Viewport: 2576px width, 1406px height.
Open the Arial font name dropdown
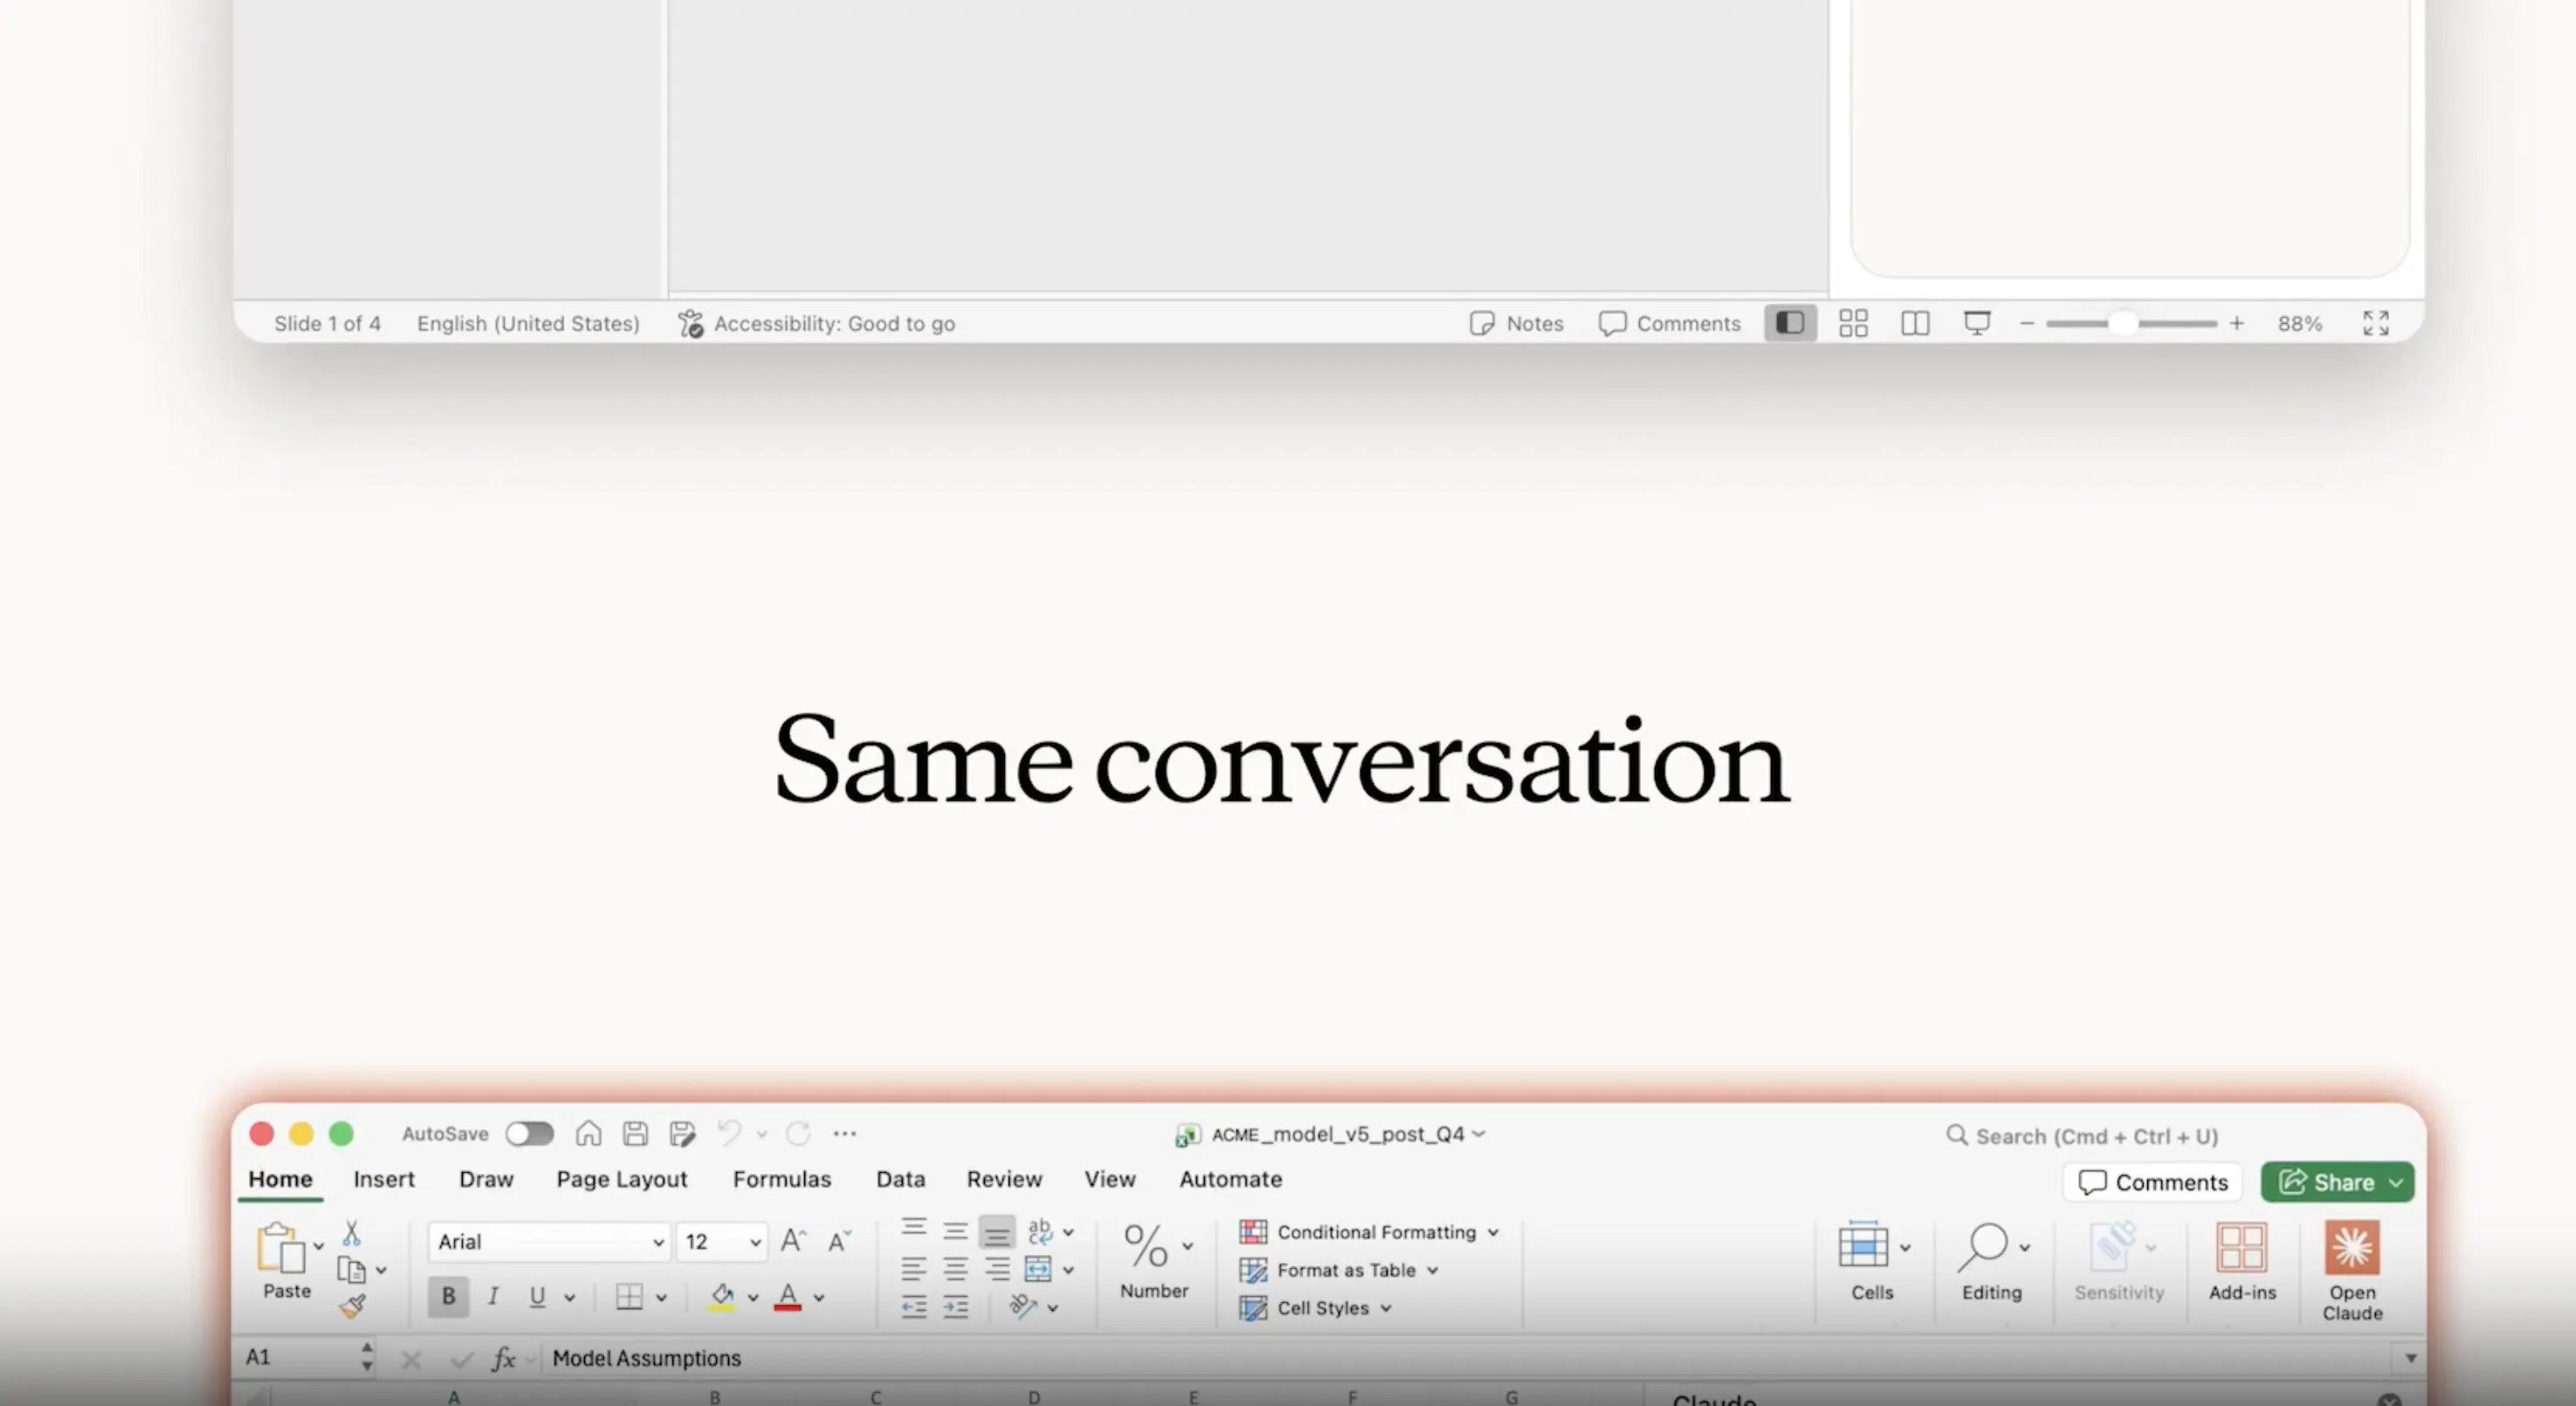click(658, 1242)
